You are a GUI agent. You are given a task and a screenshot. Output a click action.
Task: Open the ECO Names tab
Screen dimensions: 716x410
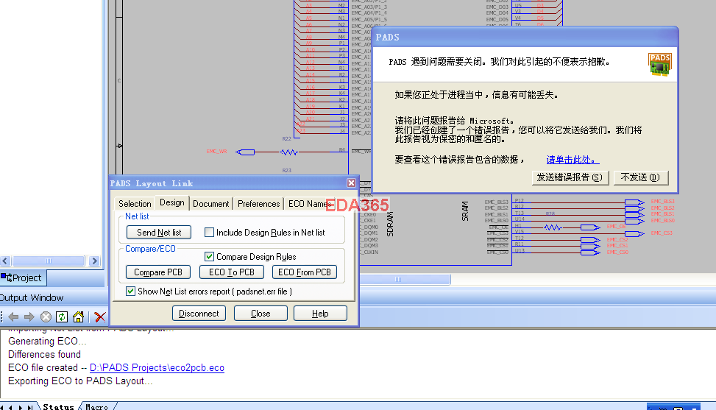click(x=308, y=204)
